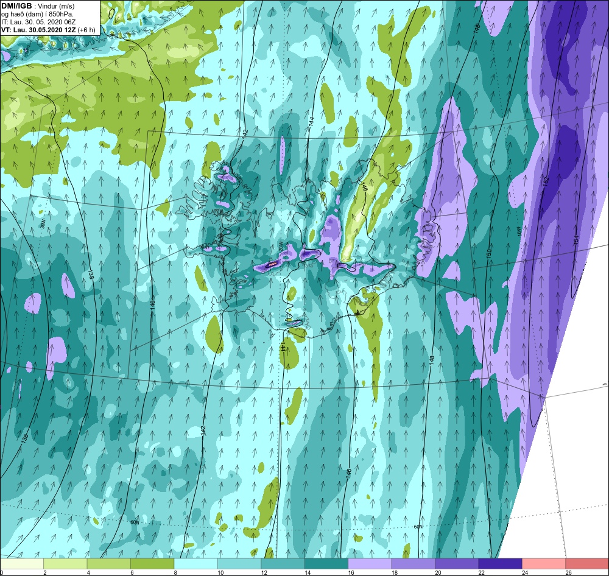
Task: Select the pale cyan 8–10 m/s legend swatch
Action: click(x=195, y=563)
